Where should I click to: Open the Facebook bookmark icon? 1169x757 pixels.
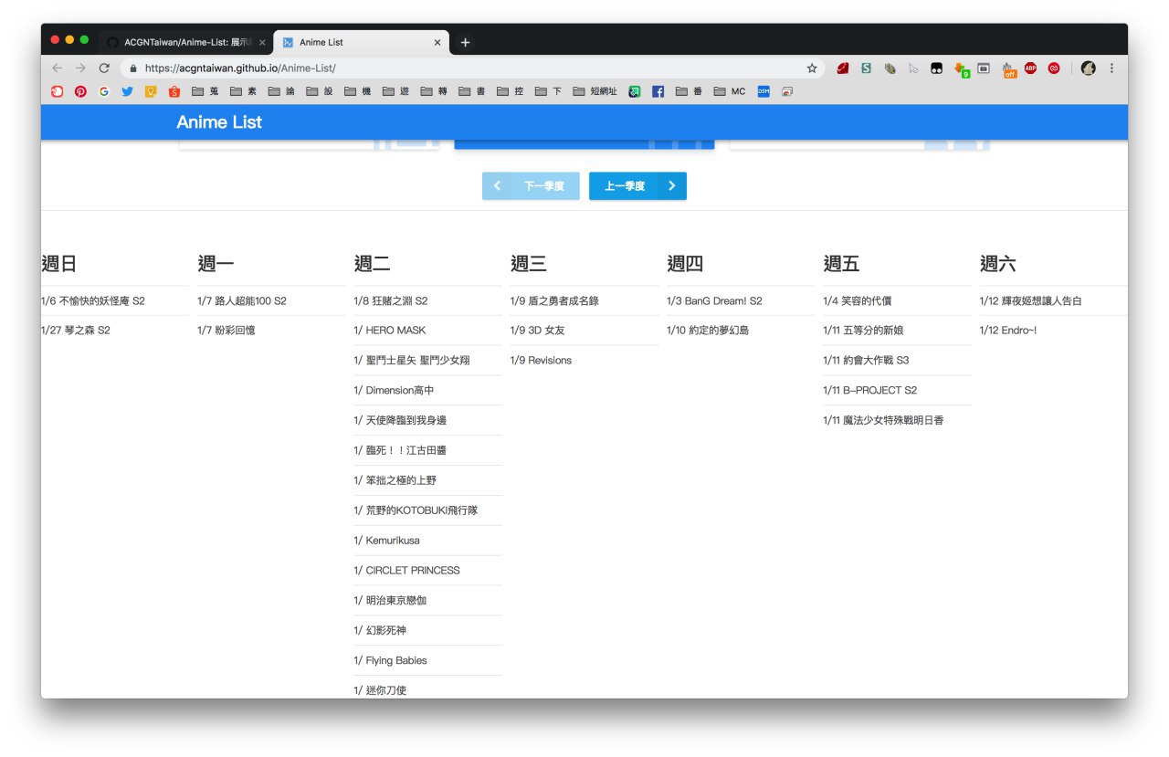pos(658,91)
